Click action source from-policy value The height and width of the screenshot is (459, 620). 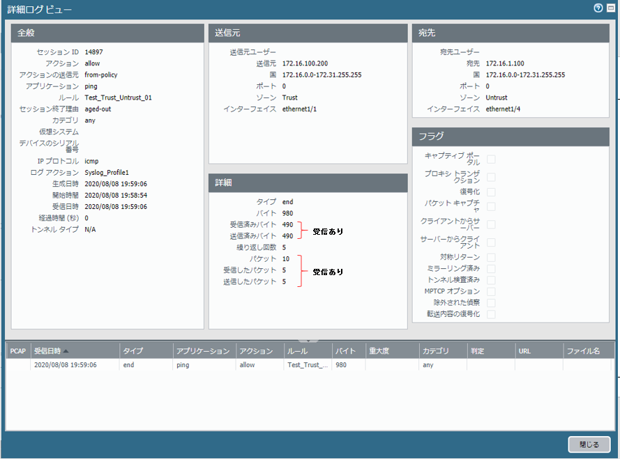(x=101, y=75)
